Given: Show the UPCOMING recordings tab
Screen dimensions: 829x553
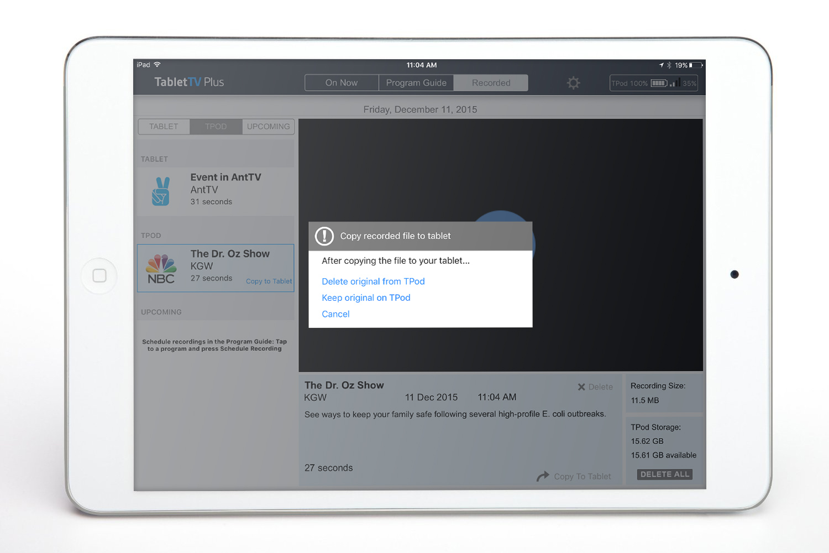Looking at the screenshot, I should (268, 127).
